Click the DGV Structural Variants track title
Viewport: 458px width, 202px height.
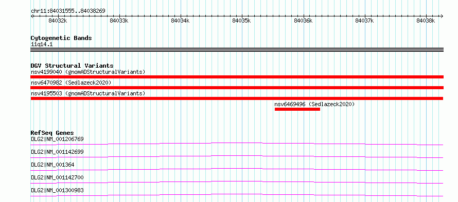[72, 66]
